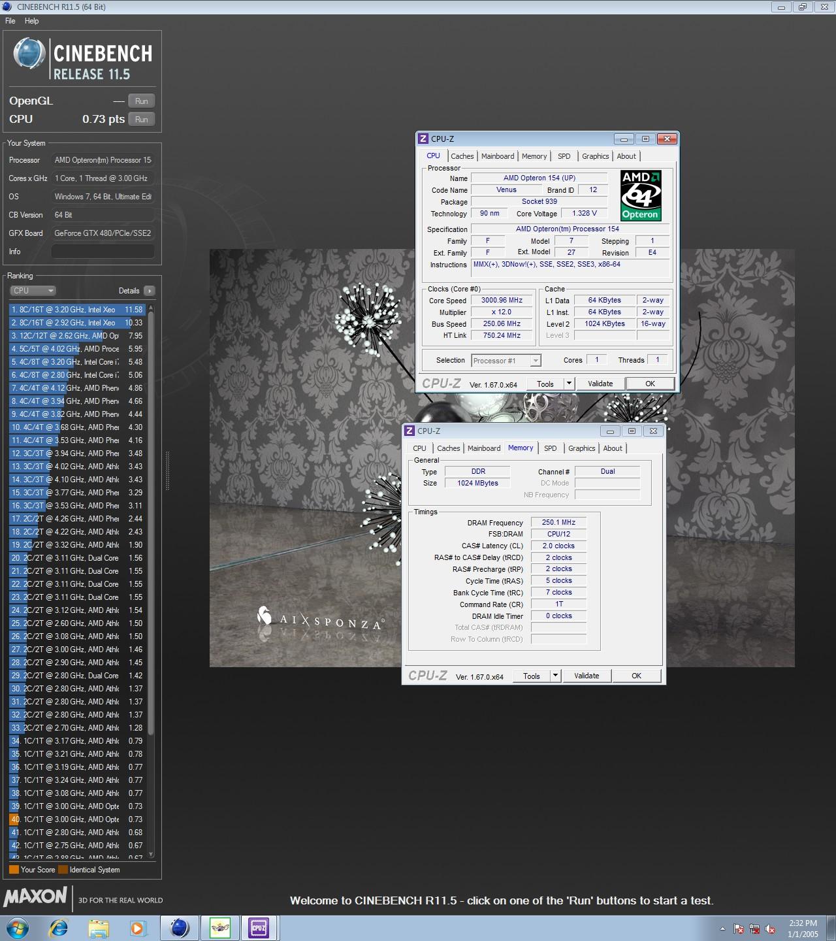Image resolution: width=836 pixels, height=941 pixels.
Task: Select Memory tab in upper CPU-Z window
Action: click(534, 156)
